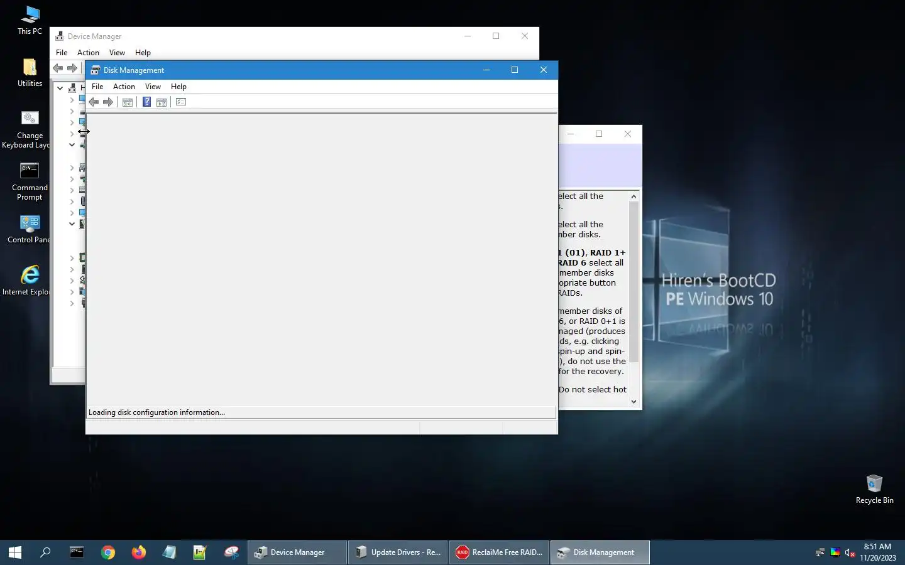Image resolution: width=905 pixels, height=565 pixels.
Task: Collapse the root computer node in Device Manager
Action: [x=60, y=88]
